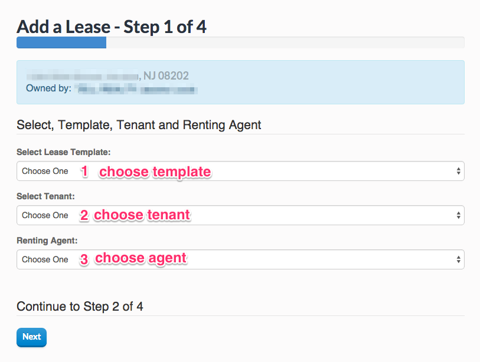Click the "Select Lease Template:" label
The width and height of the screenshot is (480, 362).
coord(63,152)
